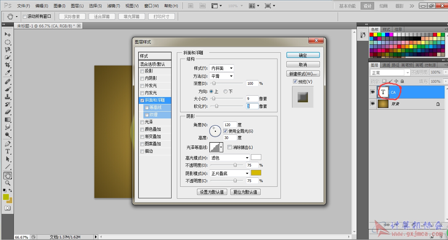Screen dimensions: 448x240
Task: Select the Gradient tool
Action: pos(8,120)
